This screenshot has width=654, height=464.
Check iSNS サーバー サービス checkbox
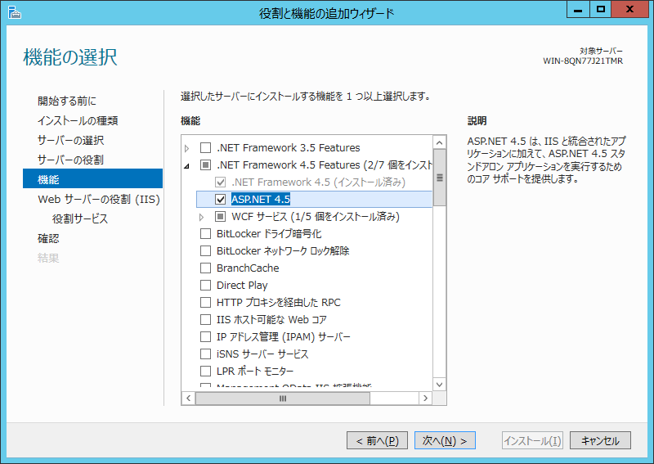coord(206,354)
